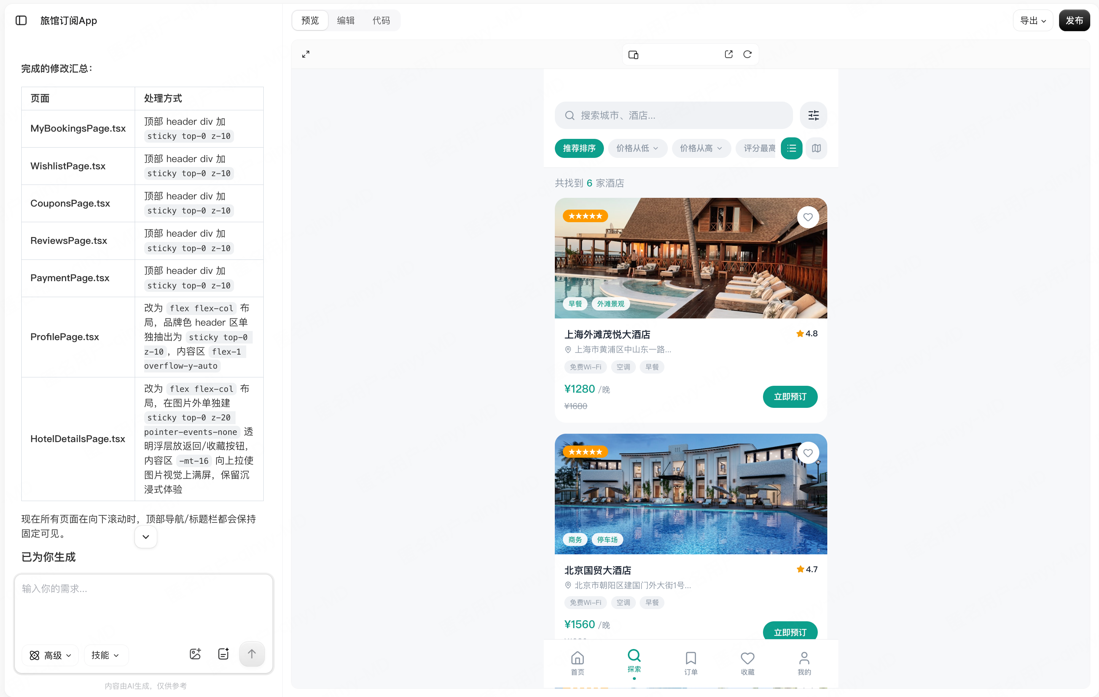Switch to the 编辑 tab
The image size is (1099, 697).
[x=346, y=21]
